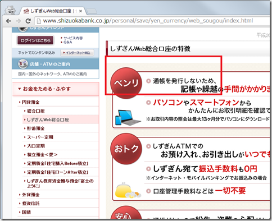Click the red おトク circle badge
Screen dimensions: 272x221
pyautogui.click(x=126, y=149)
